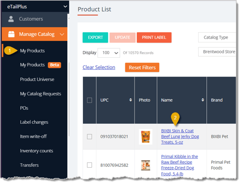Image resolution: width=241 pixels, height=184 pixels.
Task: Click the Of 10570 Records text
Action: (x=138, y=53)
